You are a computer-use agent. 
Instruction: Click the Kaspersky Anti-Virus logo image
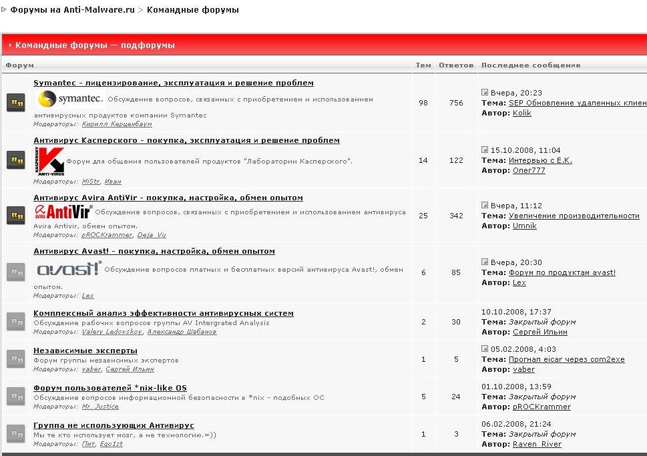tap(49, 162)
